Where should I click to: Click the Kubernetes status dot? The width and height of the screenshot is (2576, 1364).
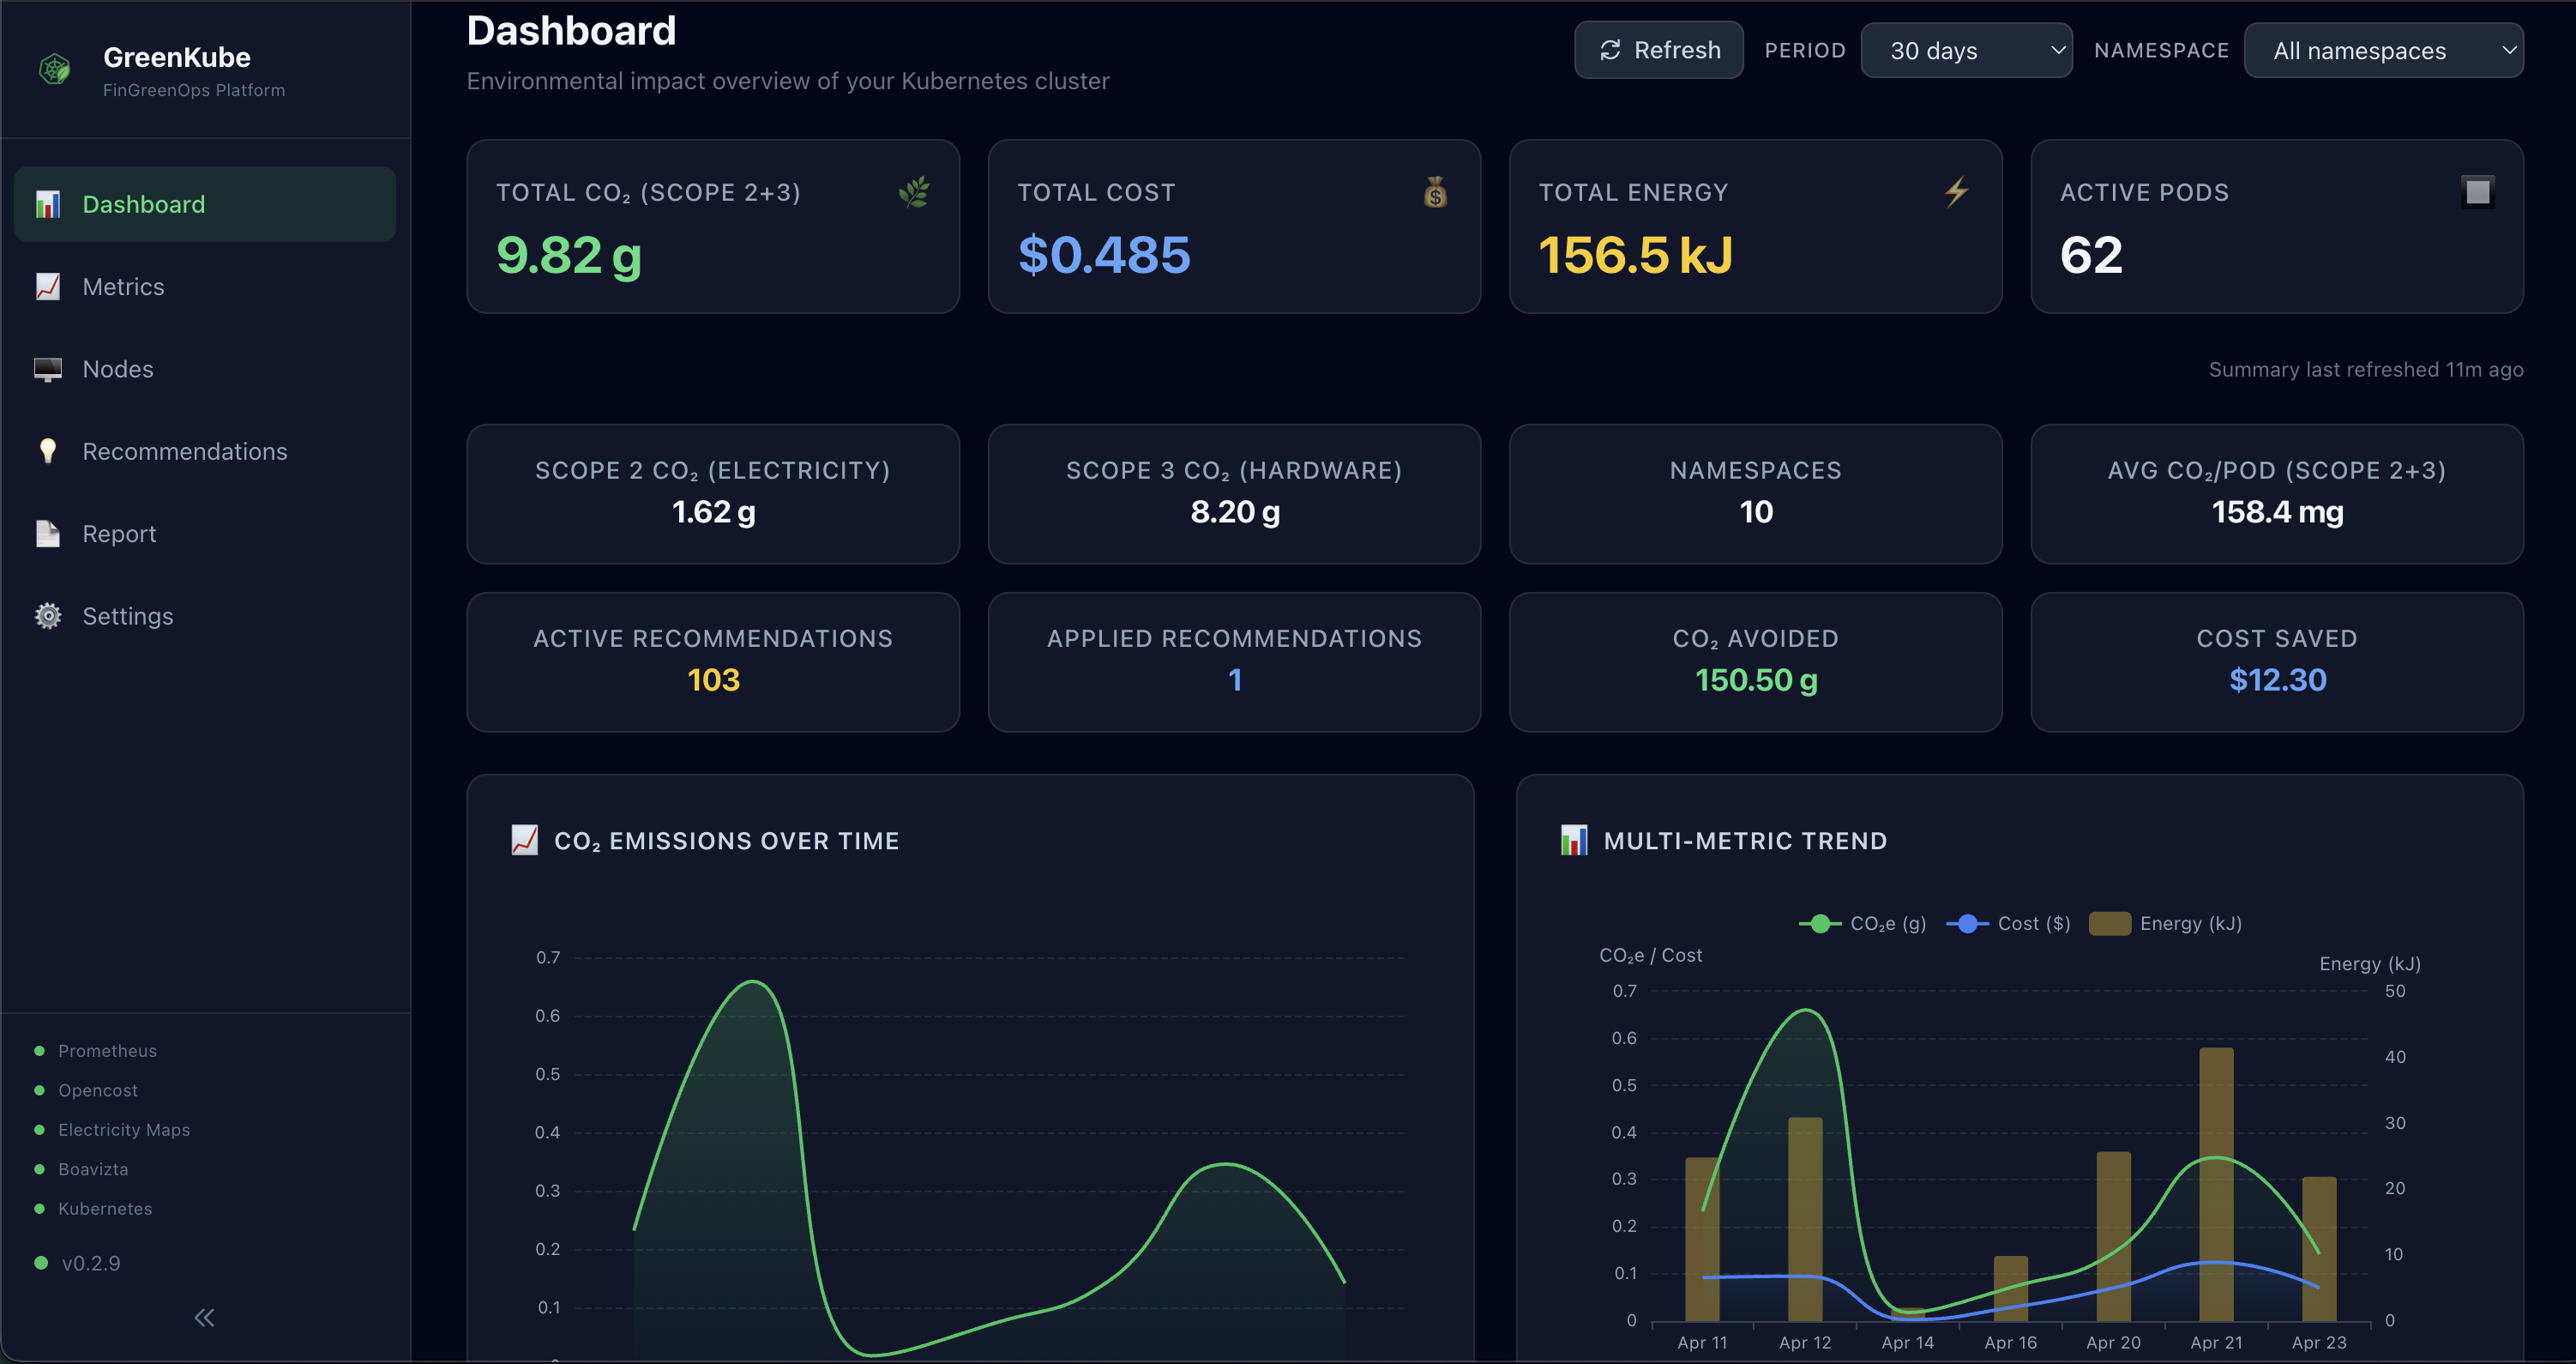pyautogui.click(x=40, y=1209)
